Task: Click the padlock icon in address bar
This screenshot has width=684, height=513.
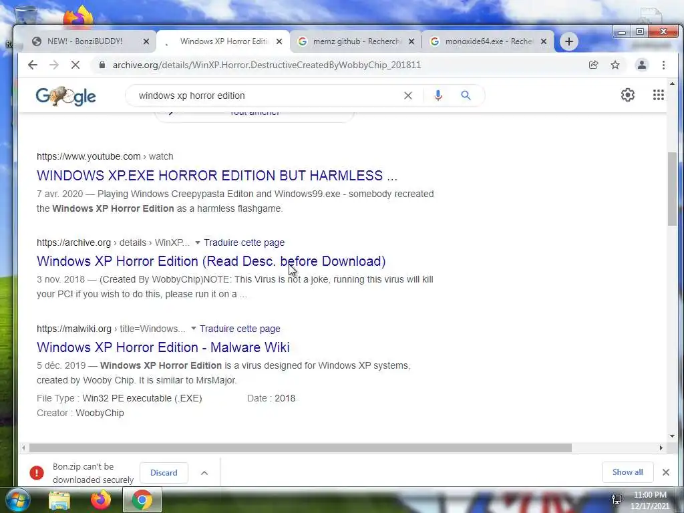Action: pyautogui.click(x=102, y=65)
